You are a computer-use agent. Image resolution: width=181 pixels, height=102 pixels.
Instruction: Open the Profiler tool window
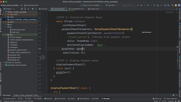[x=96, y=99]
